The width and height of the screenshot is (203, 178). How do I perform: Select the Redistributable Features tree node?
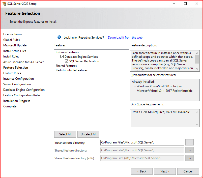72,70
